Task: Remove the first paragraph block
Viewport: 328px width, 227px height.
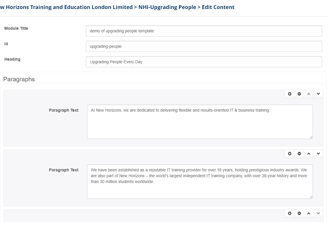Action: point(299,94)
